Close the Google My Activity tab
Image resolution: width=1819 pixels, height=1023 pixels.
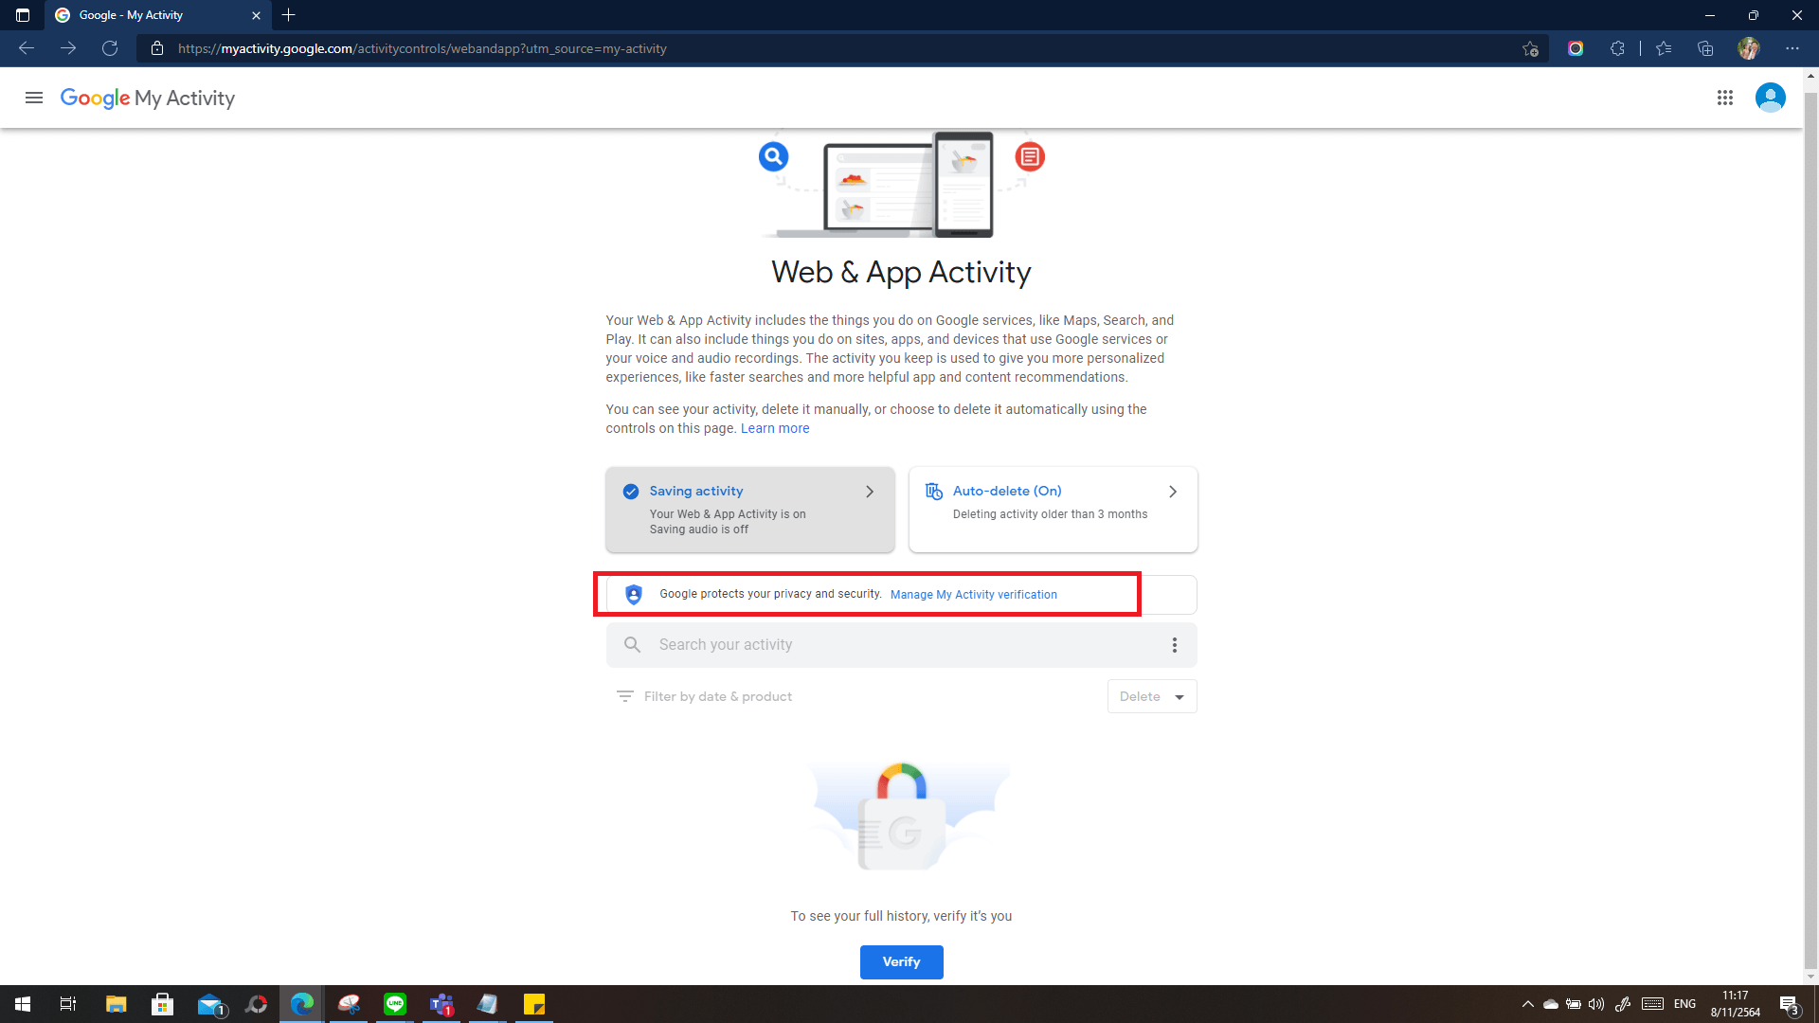point(256,15)
